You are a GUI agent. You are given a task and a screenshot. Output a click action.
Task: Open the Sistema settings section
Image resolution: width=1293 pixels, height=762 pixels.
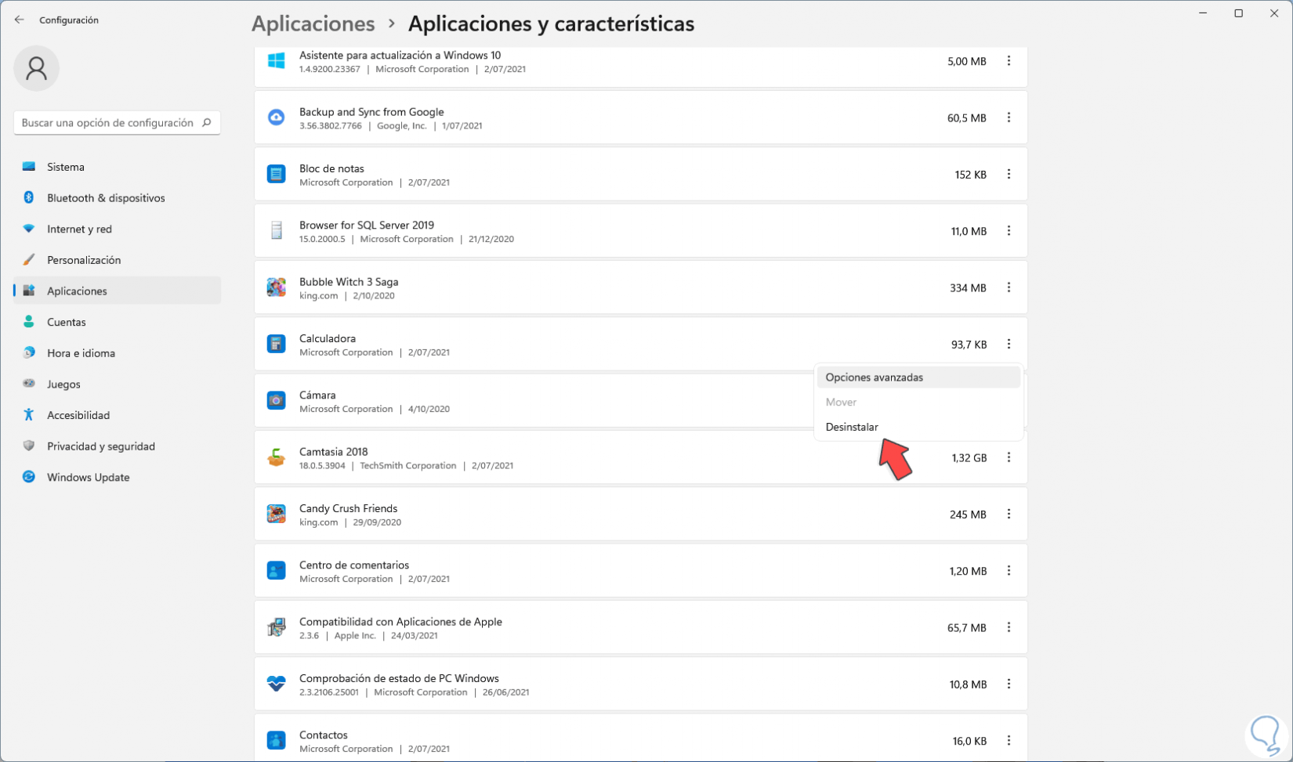tap(118, 167)
